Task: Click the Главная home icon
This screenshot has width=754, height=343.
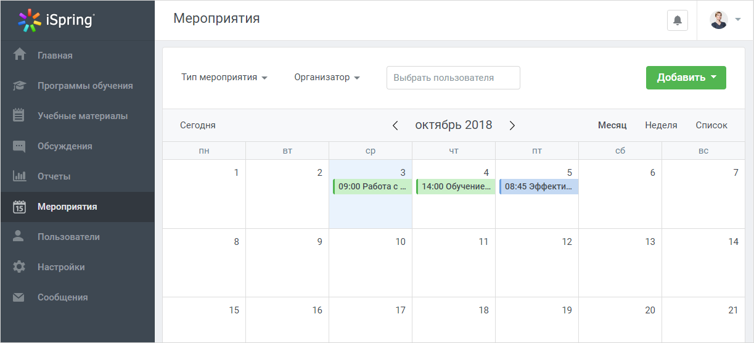Action: tap(19, 54)
